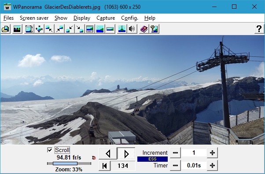
Task: Click the 94.81 fr/s frame rate readout
Action: tap(69, 158)
